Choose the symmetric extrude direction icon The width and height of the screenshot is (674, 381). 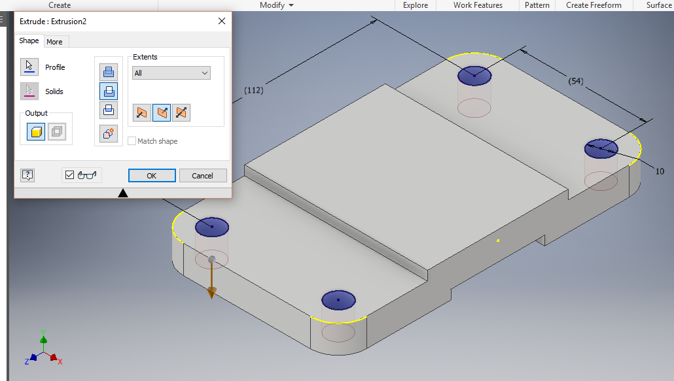tap(181, 112)
